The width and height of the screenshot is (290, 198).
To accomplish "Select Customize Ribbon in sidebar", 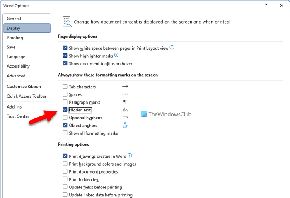I will click(x=24, y=87).
